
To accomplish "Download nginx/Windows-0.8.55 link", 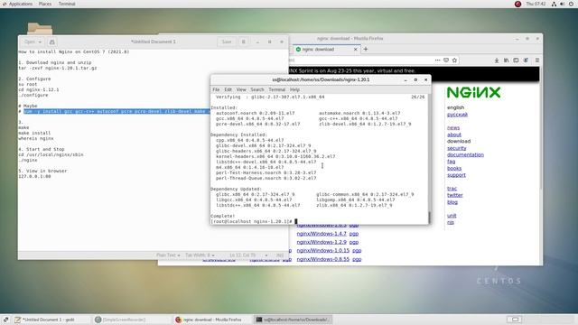I will pyautogui.click(x=323, y=259).
